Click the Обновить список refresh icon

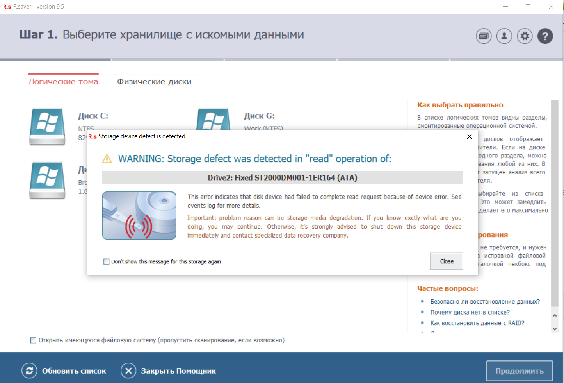29,371
